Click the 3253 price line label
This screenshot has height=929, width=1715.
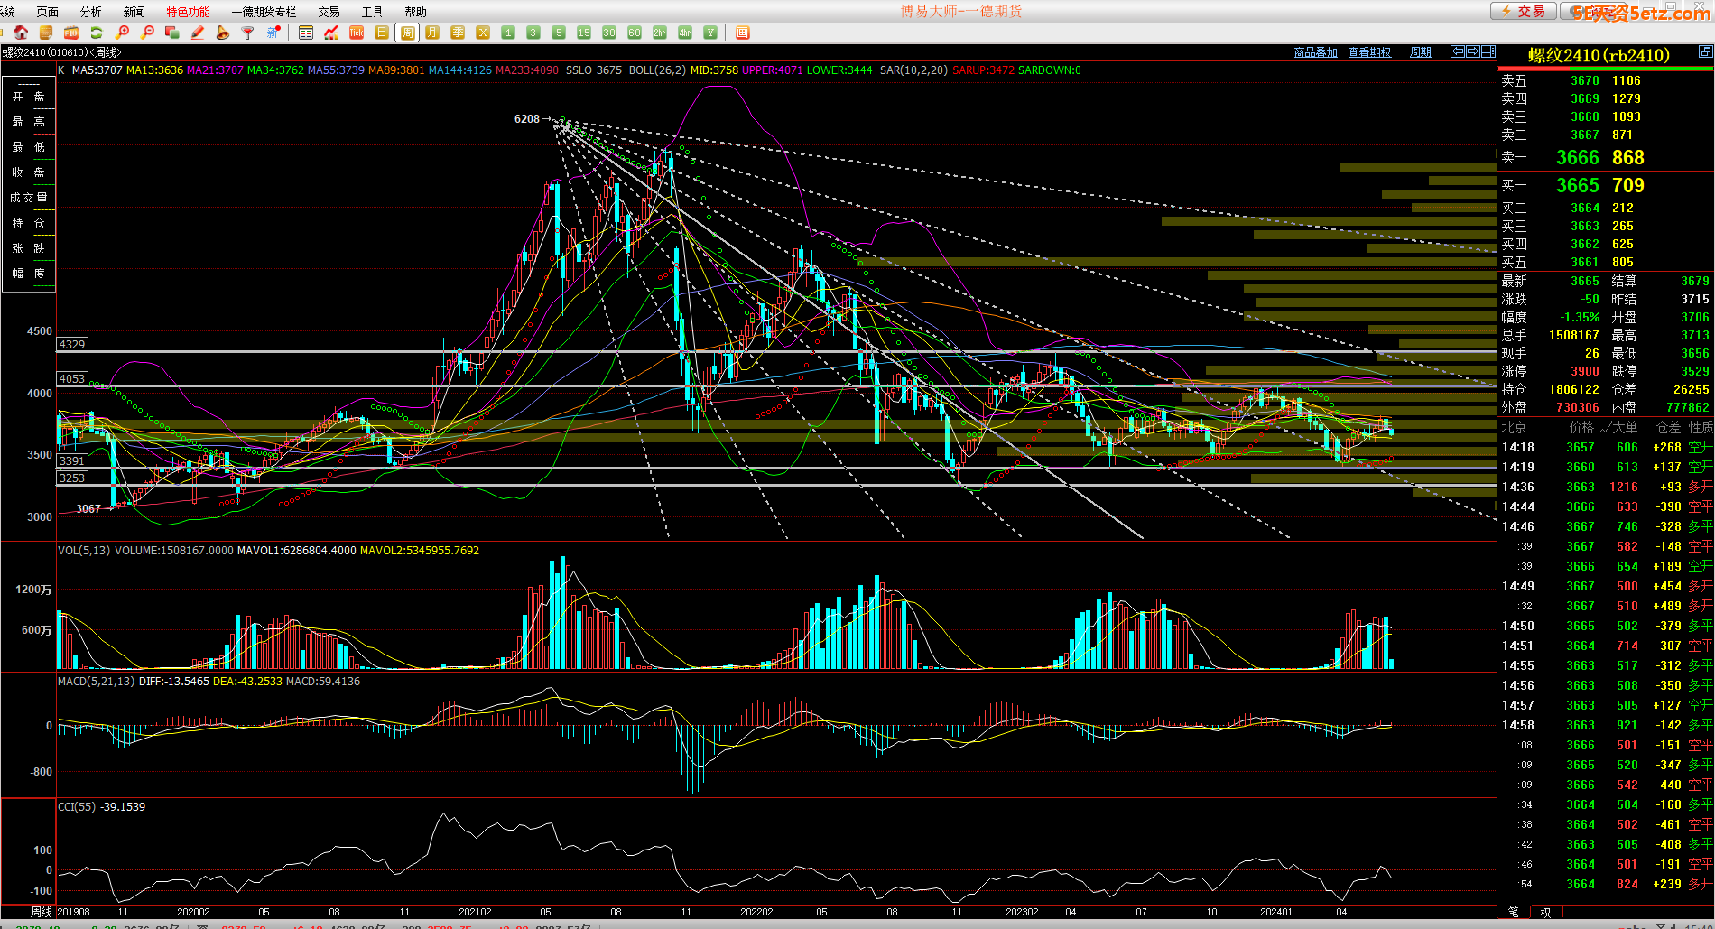[x=72, y=478]
